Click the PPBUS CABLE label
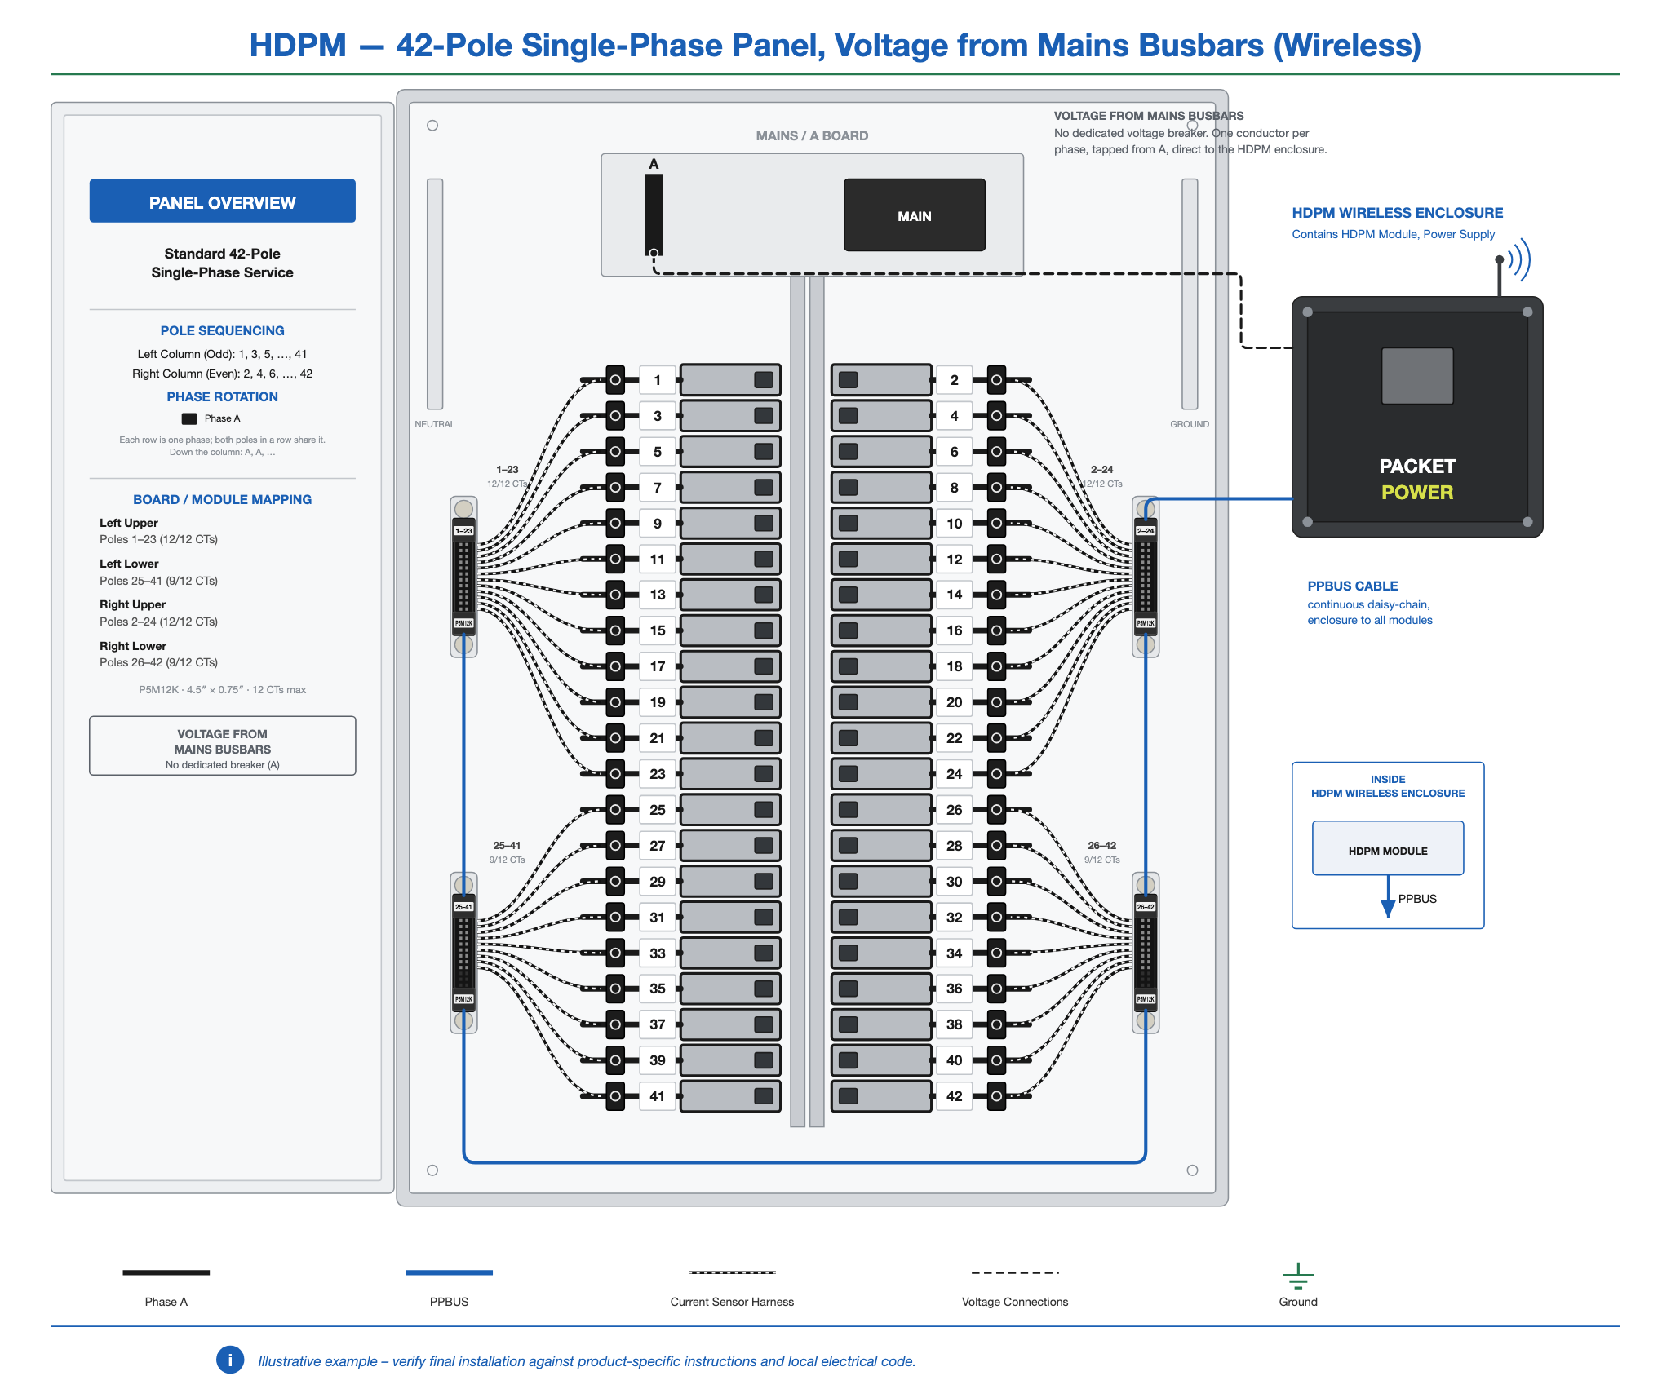Viewport: 1671px width, 1398px height. [1352, 586]
